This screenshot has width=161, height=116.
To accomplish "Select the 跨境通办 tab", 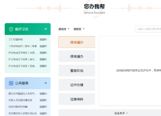I will pyautogui.click(x=77, y=42).
